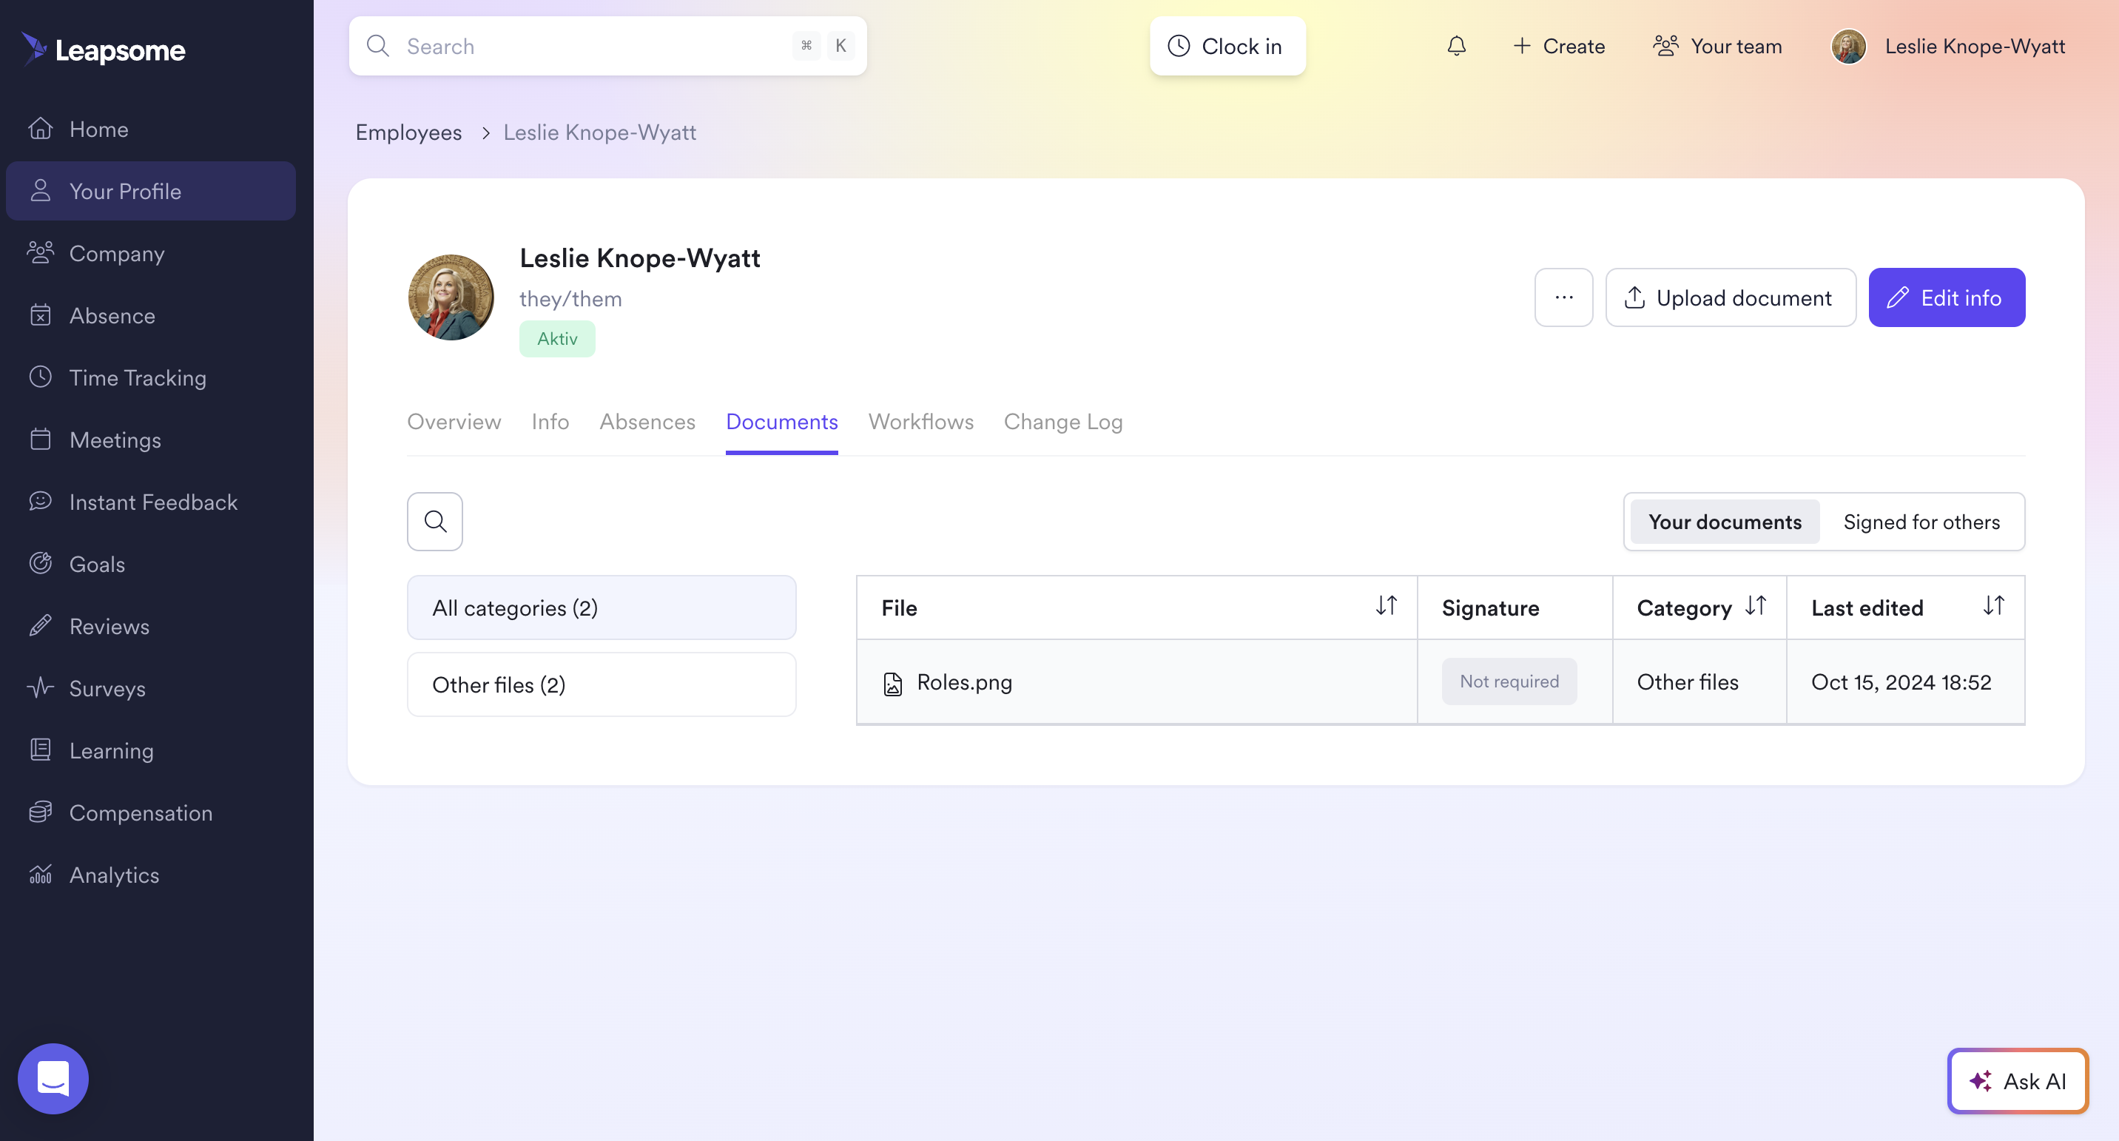Sort by Last edited date
2119x1141 pixels.
tap(1992, 606)
